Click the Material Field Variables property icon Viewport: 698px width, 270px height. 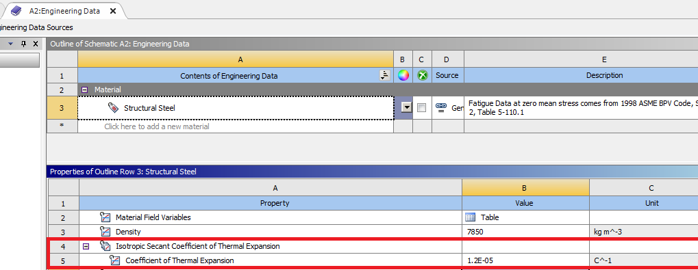105,217
